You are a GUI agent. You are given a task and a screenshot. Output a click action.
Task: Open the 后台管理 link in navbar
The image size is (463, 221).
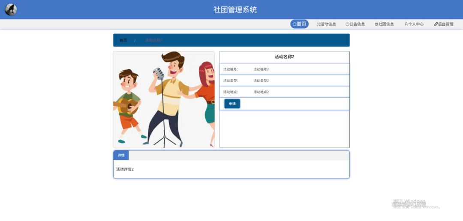[x=444, y=24]
